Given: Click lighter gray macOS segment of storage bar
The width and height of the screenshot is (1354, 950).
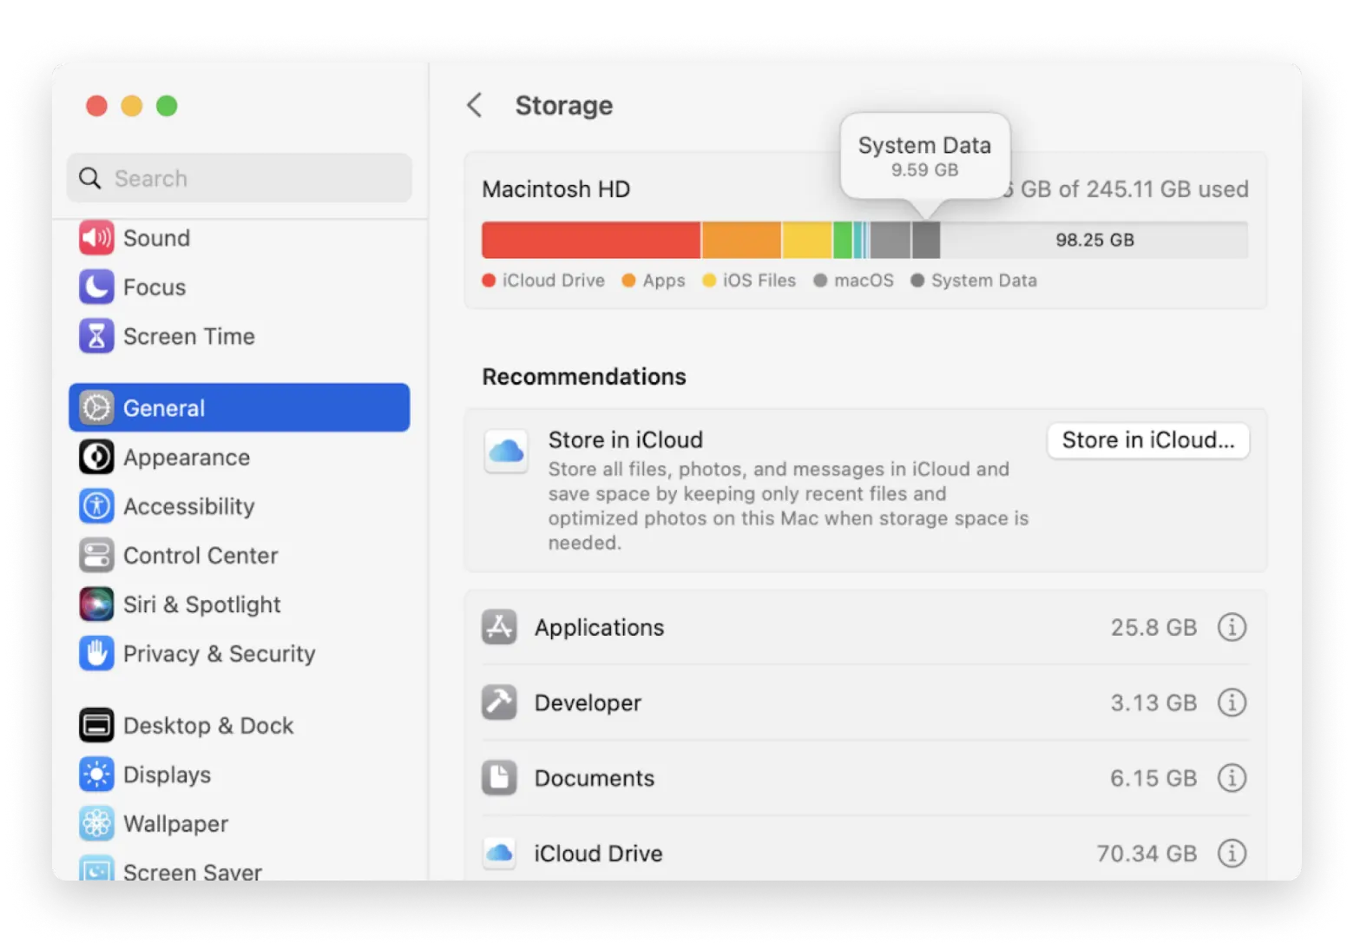Looking at the screenshot, I should point(891,240).
